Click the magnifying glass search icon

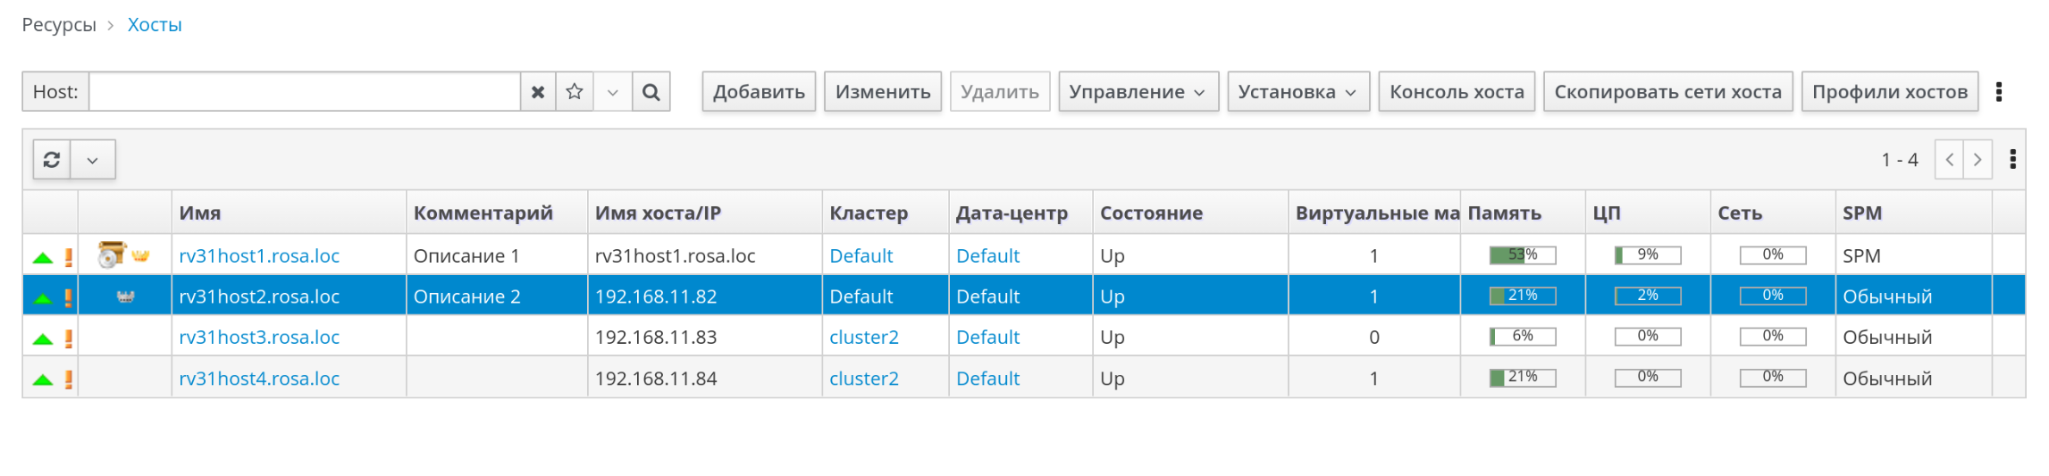pyautogui.click(x=651, y=92)
